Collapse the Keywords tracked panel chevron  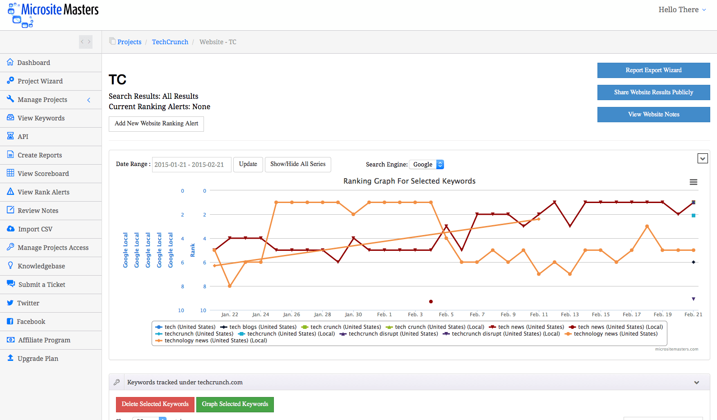[x=697, y=383]
